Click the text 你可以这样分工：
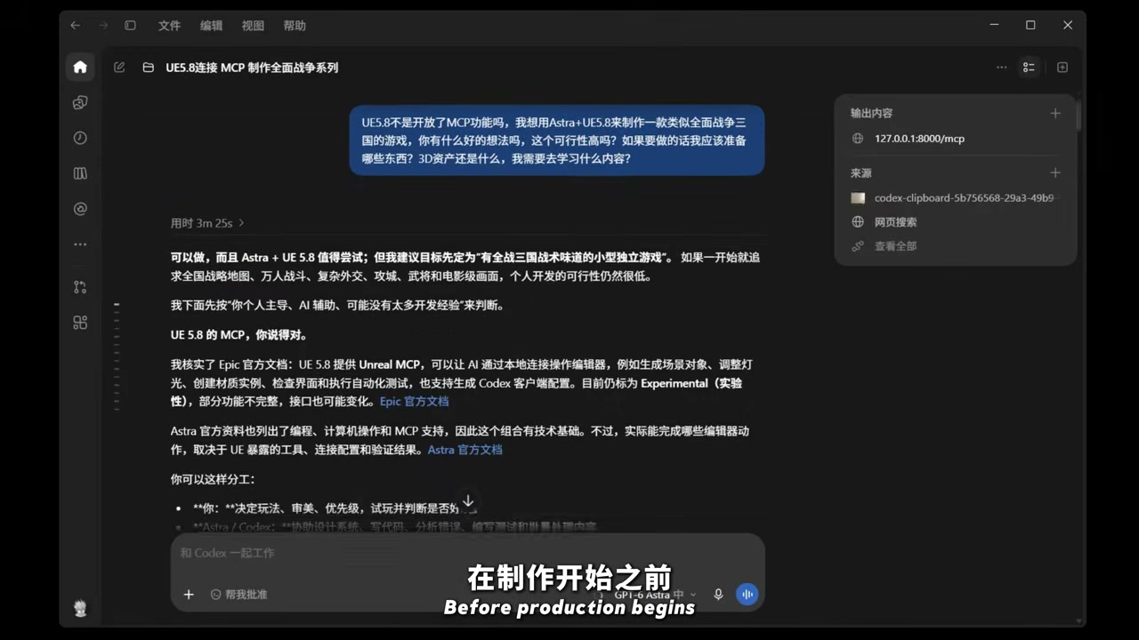1139x640 pixels. 213,479
